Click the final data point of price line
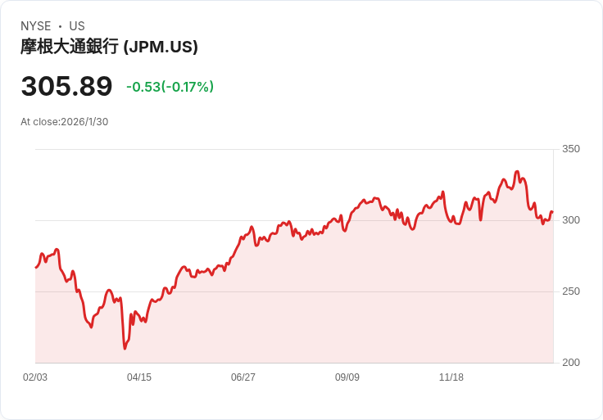Screen dimensions: 603x420 coord(552,212)
